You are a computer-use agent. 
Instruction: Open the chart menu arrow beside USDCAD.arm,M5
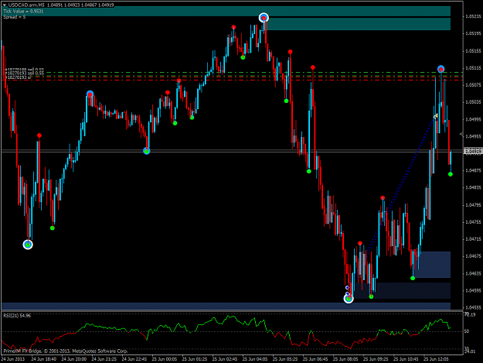click(x=5, y=5)
